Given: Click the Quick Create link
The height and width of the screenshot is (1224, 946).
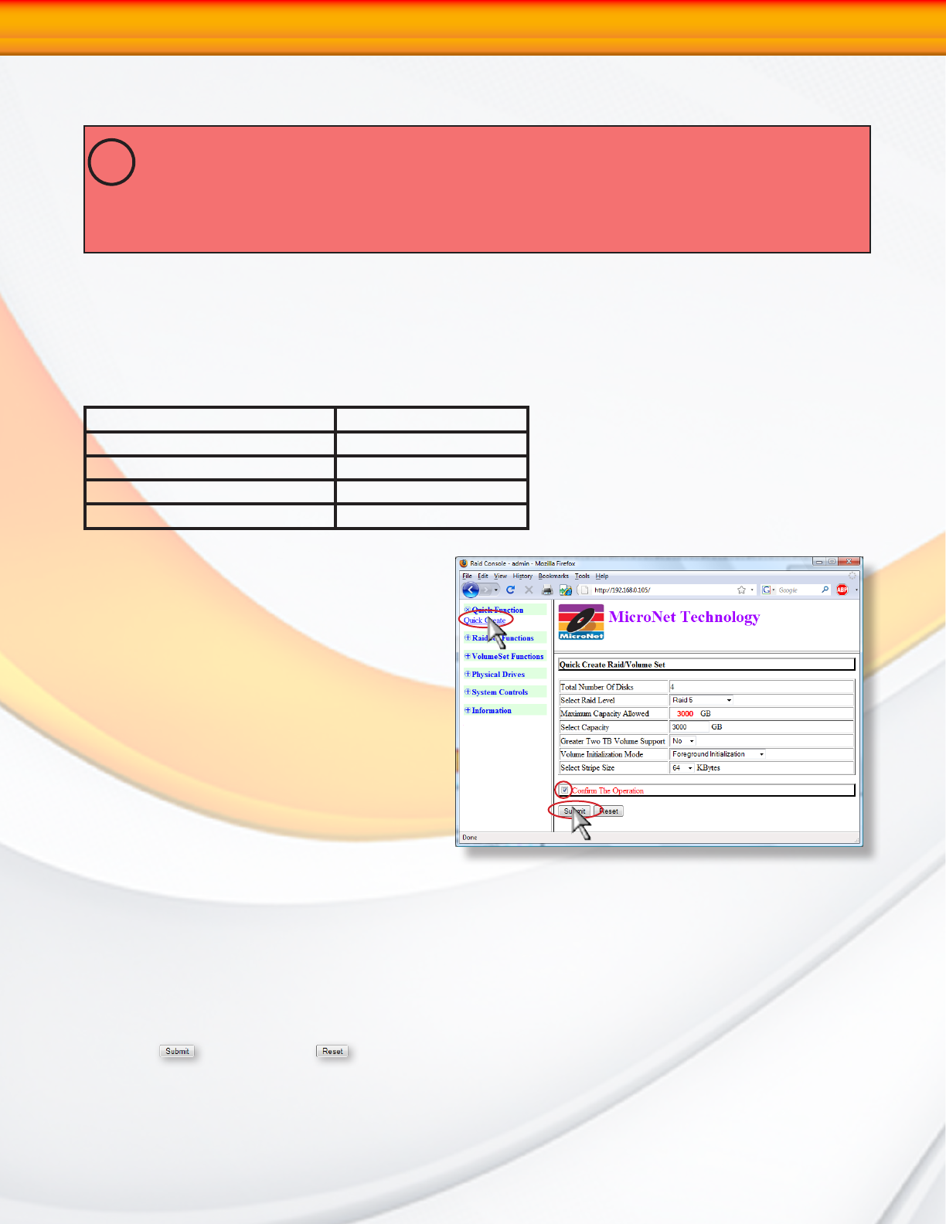Looking at the screenshot, I should [485, 620].
